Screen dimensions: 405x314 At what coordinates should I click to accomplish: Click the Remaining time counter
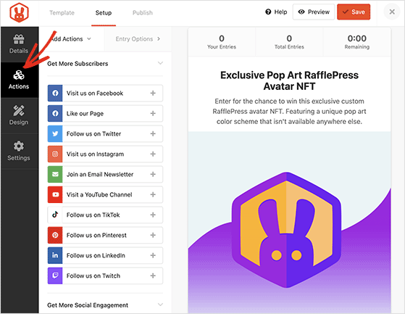coord(357,42)
